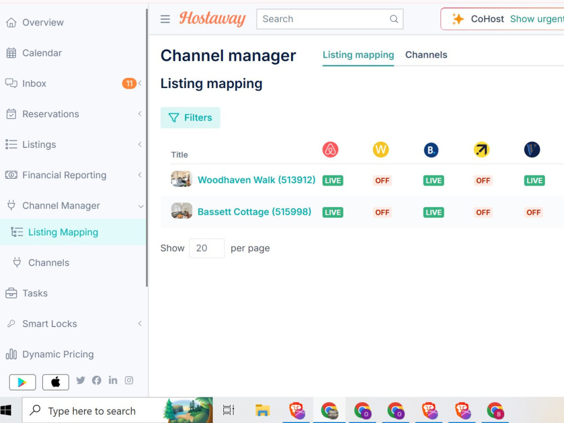This screenshot has height=423, width=564.
Task: Open the Apple App Store badge
Action: point(55,382)
